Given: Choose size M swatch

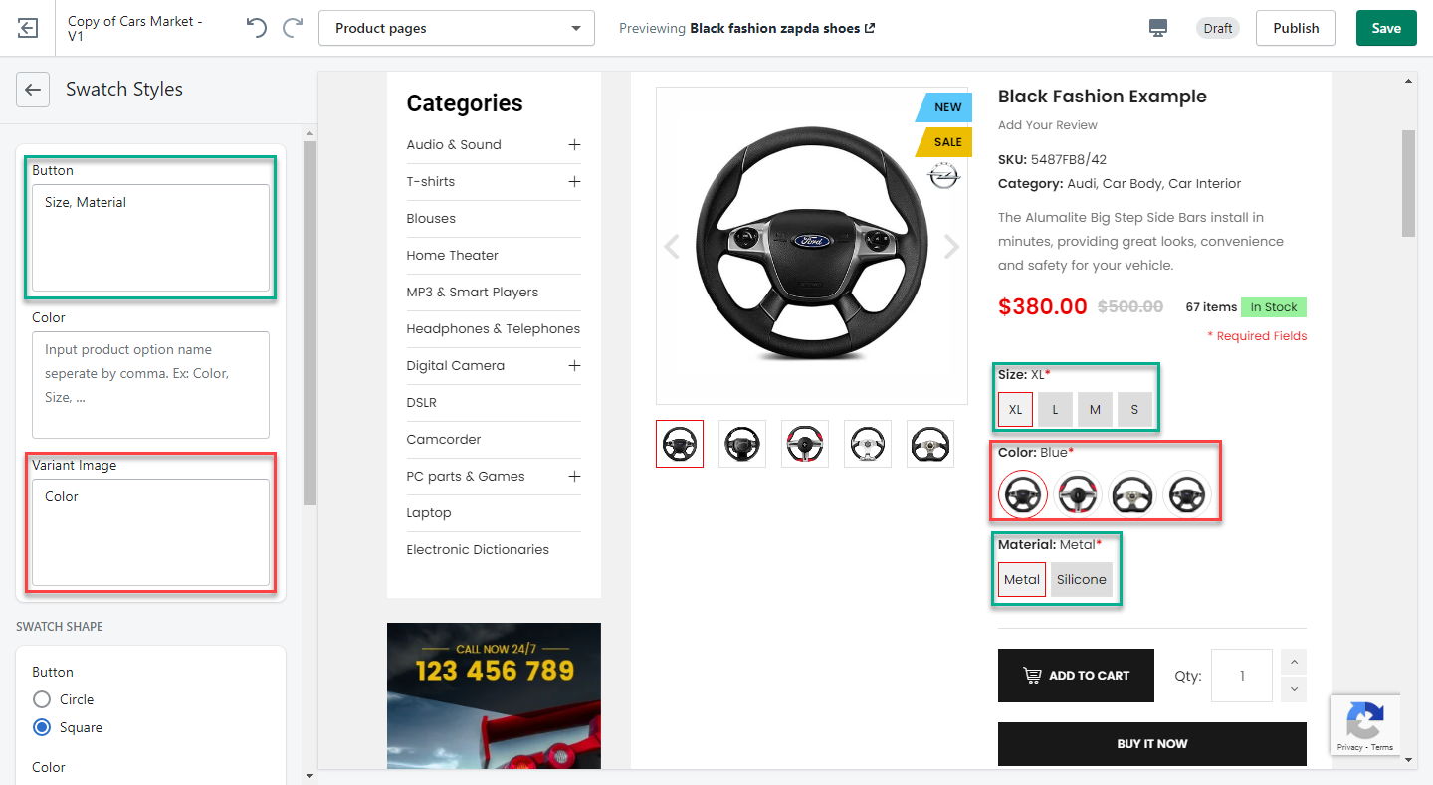Looking at the screenshot, I should click(x=1095, y=409).
